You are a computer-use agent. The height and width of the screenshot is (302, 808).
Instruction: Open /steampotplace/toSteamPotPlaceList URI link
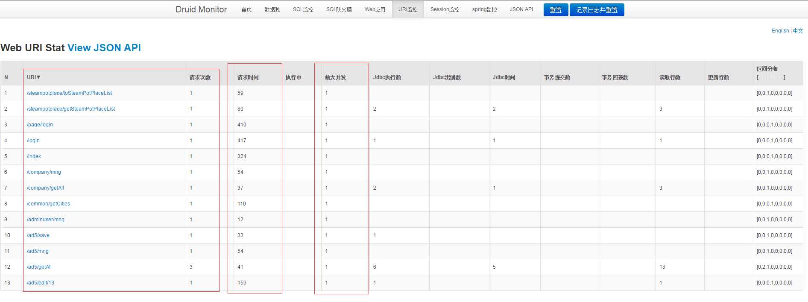(x=70, y=93)
